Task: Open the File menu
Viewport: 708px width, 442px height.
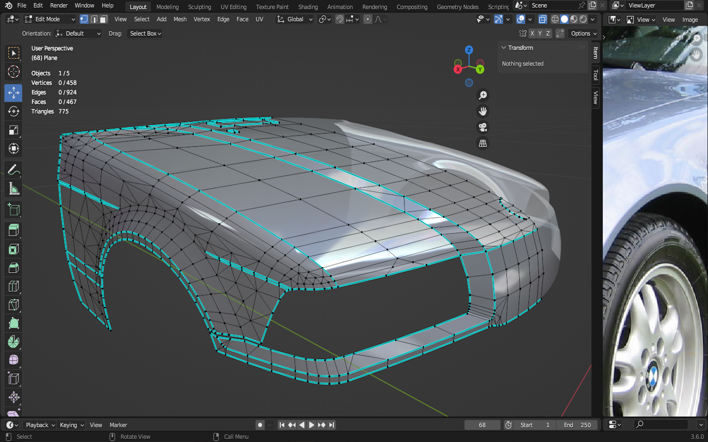Action: tap(22, 5)
